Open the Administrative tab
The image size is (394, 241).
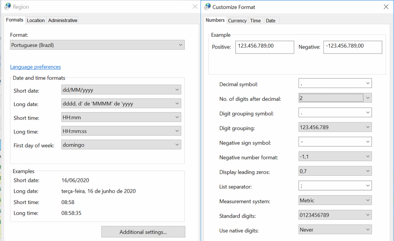tap(62, 20)
